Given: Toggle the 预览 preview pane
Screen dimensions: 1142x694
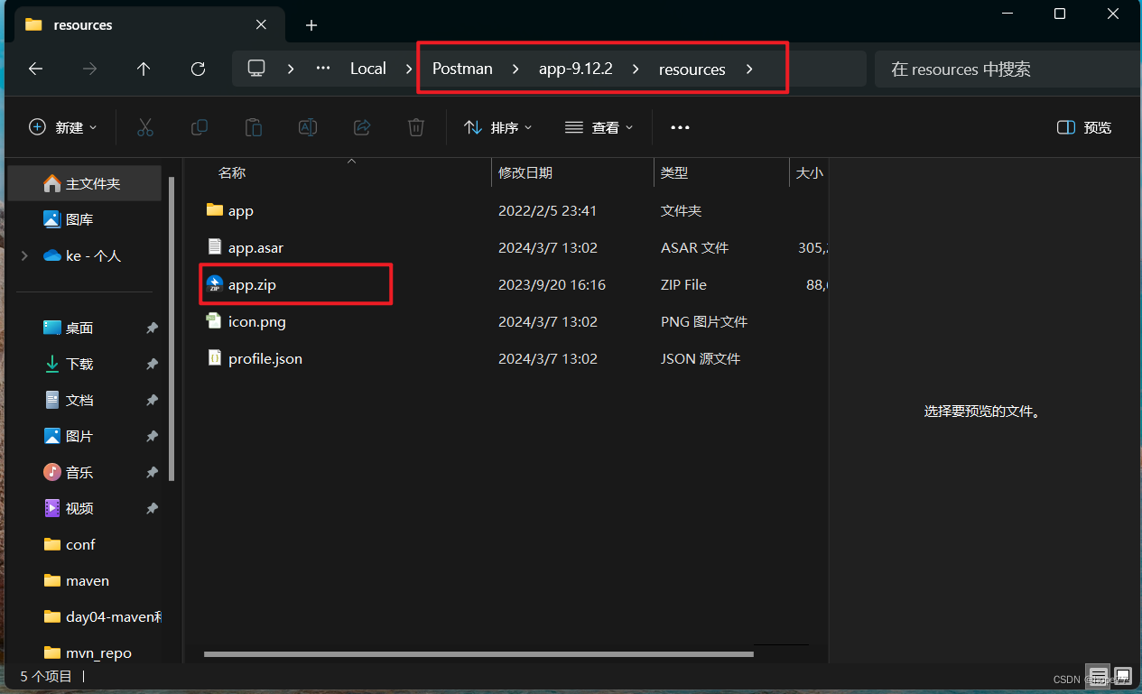Looking at the screenshot, I should 1084,127.
